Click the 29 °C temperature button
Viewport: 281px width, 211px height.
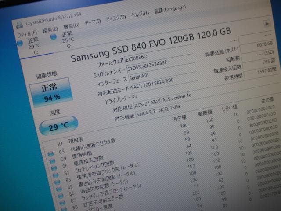[58, 126]
